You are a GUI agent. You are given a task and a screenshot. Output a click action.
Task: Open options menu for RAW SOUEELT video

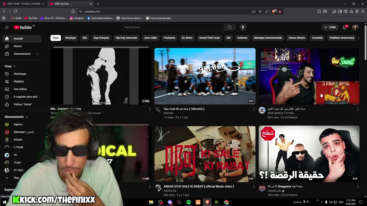coord(358,109)
